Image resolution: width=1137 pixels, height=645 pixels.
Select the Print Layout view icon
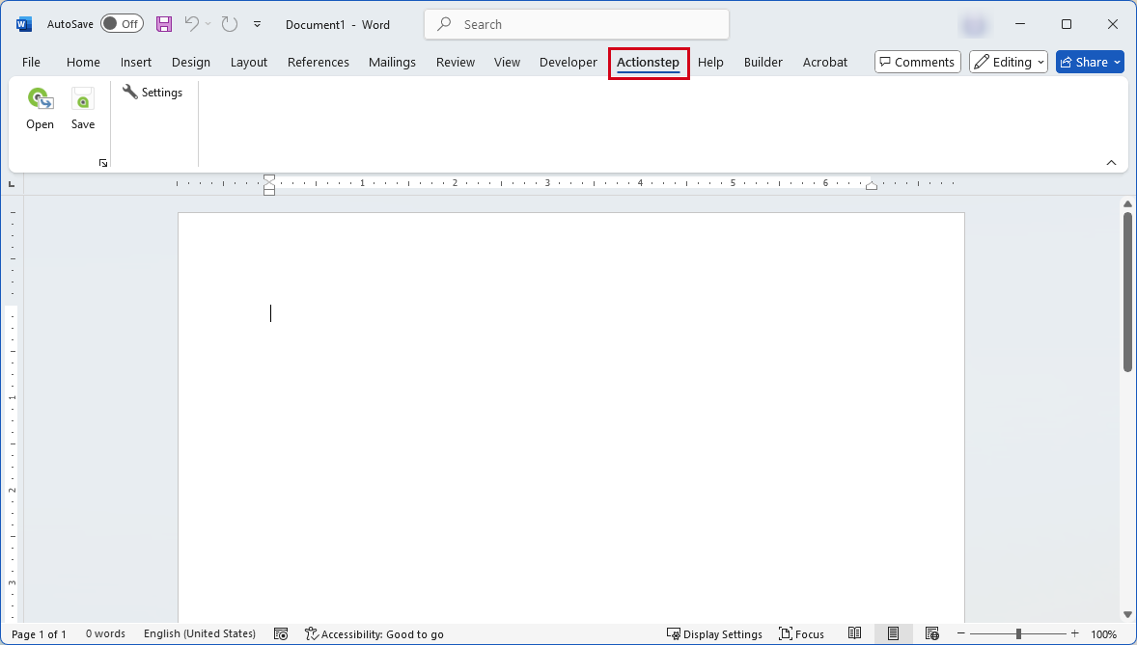tap(893, 633)
